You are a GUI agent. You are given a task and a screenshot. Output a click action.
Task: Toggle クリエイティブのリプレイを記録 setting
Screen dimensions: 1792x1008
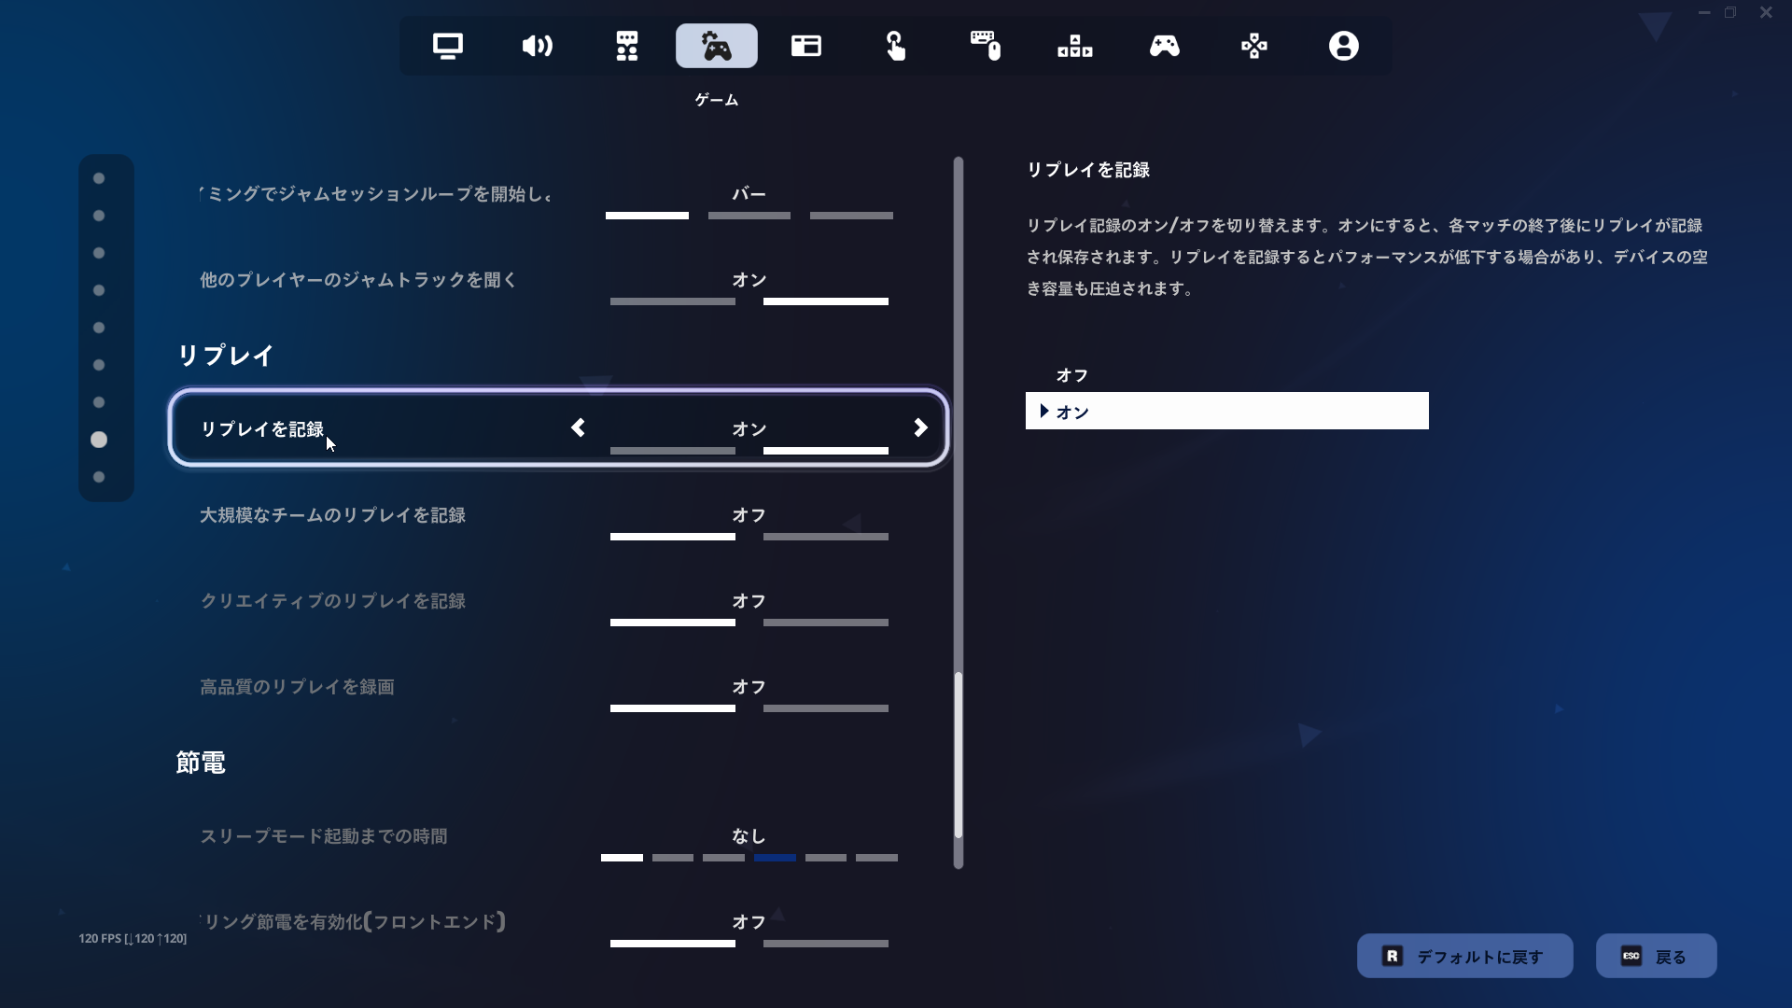click(749, 603)
